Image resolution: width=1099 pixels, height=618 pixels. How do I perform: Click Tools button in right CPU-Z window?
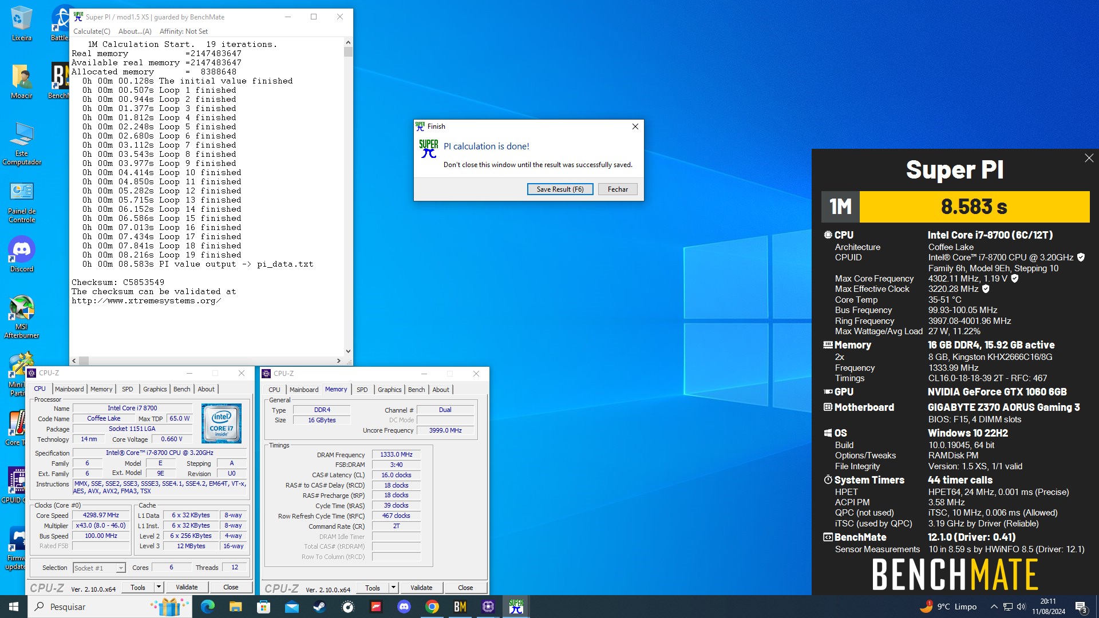point(373,588)
